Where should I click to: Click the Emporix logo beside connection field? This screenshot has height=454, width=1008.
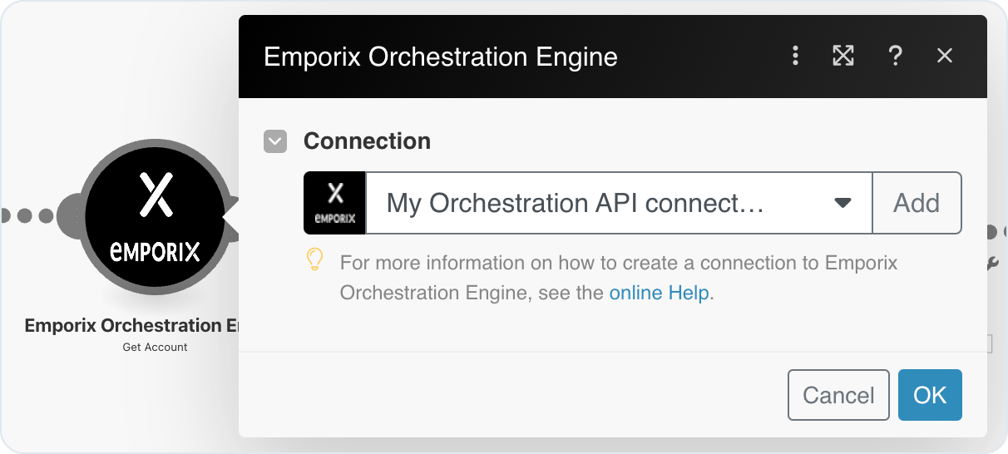(x=335, y=203)
